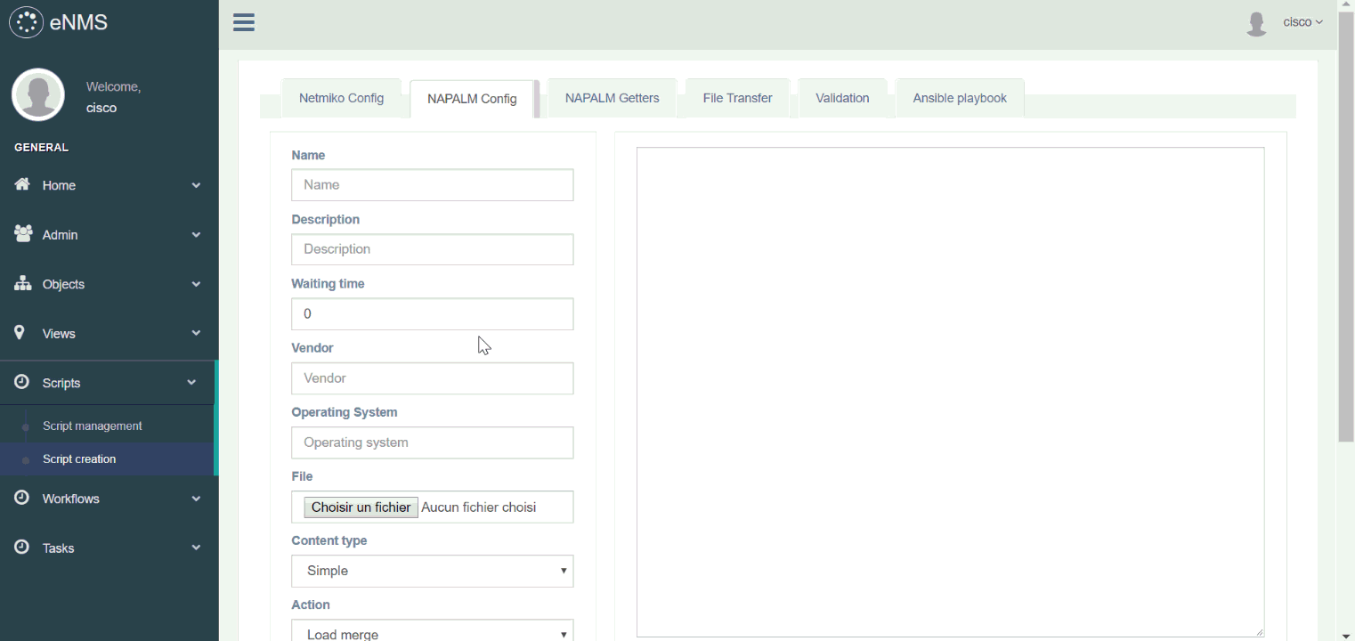The height and width of the screenshot is (641, 1355).
Task: Click the Tasks clock icon
Action: 21,548
